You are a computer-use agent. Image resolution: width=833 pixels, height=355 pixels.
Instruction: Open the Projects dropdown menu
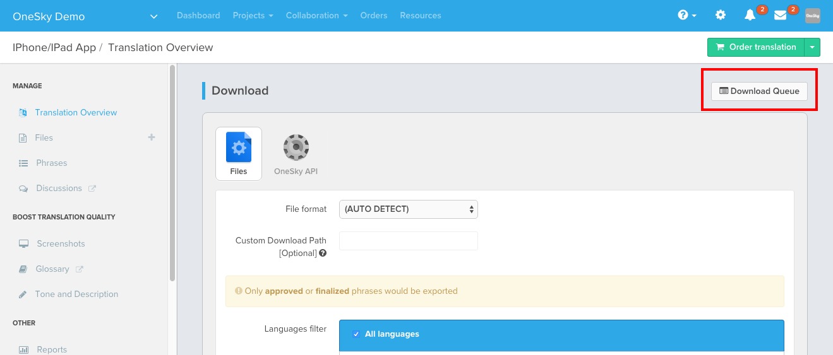pos(253,15)
